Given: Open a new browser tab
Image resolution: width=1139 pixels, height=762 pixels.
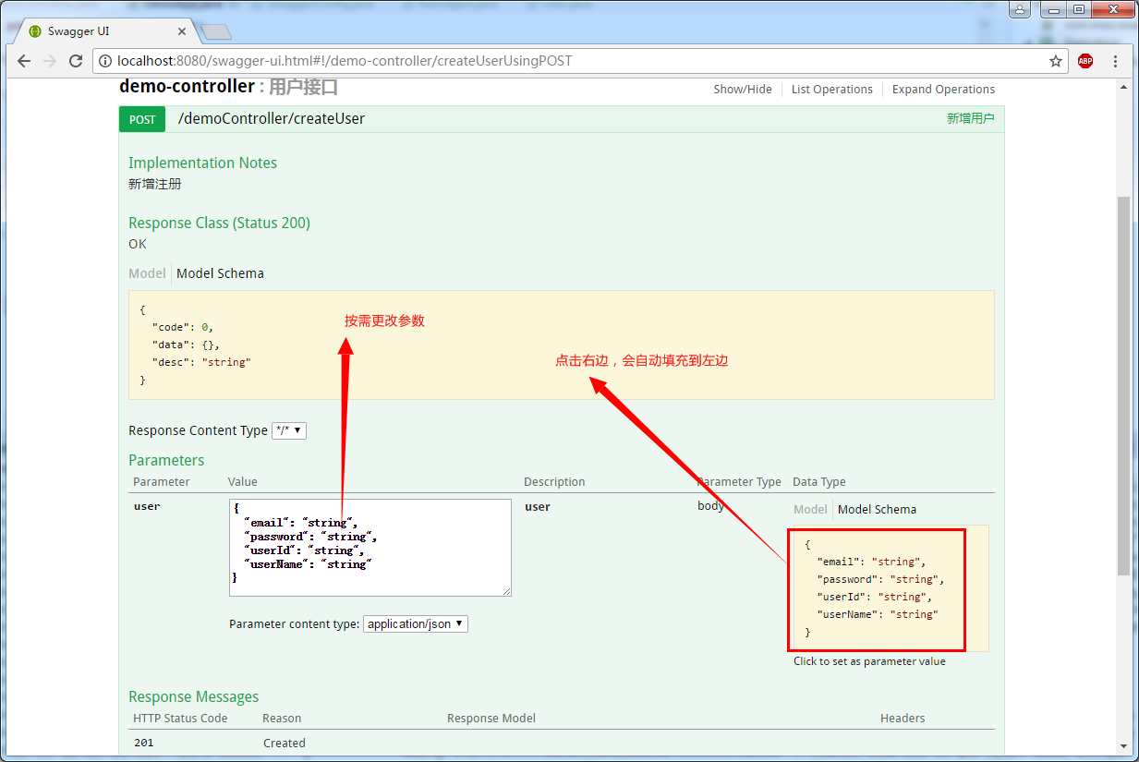Looking at the screenshot, I should tap(215, 32).
